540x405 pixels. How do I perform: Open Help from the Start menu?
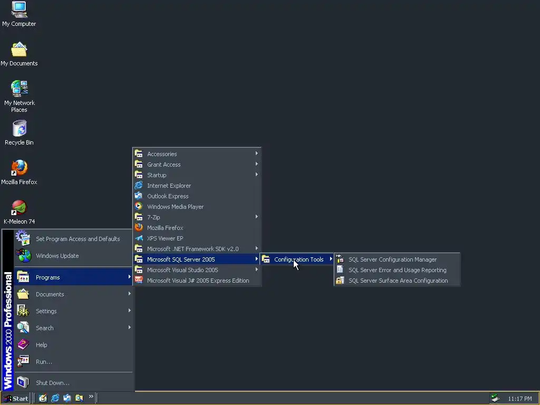(73, 345)
